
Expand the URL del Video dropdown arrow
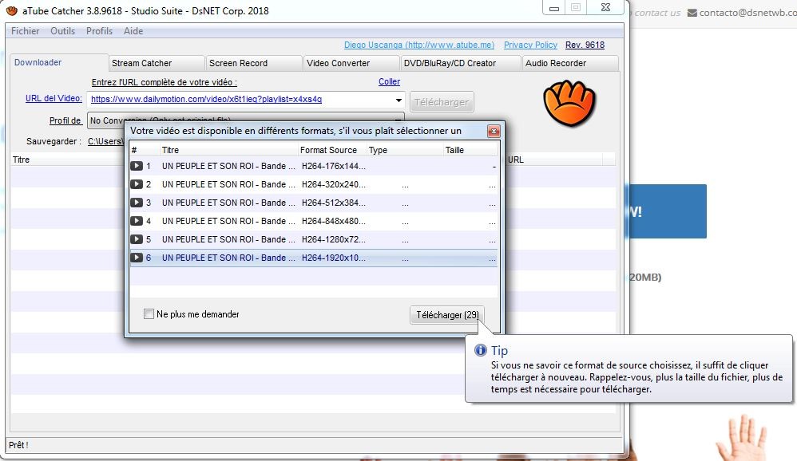399,100
